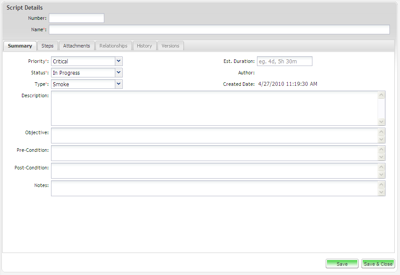Switch to the Steps tab
This screenshot has height=275, width=400.
click(48, 46)
